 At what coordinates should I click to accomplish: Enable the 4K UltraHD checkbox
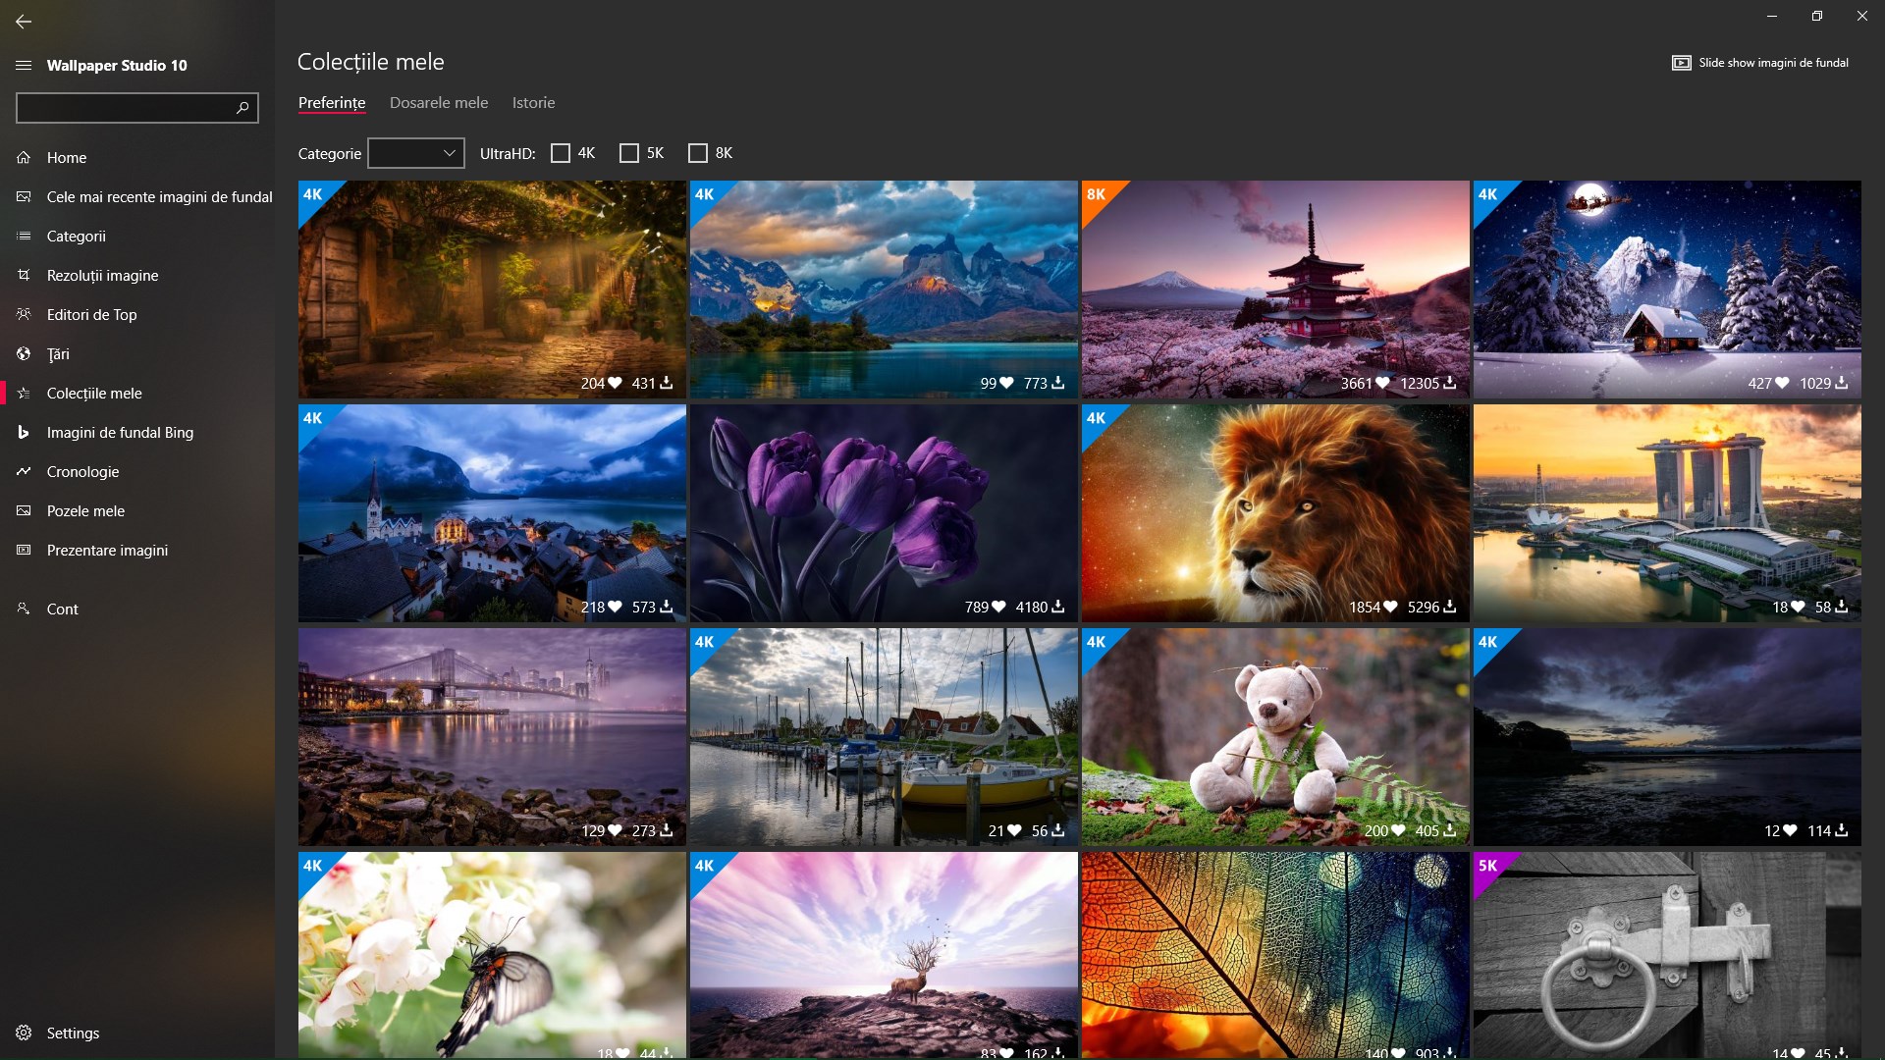(x=561, y=153)
